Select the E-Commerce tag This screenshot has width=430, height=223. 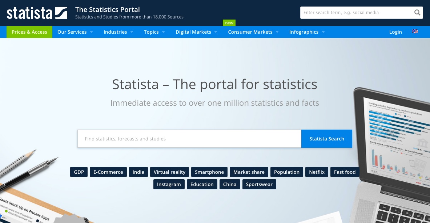click(x=108, y=172)
